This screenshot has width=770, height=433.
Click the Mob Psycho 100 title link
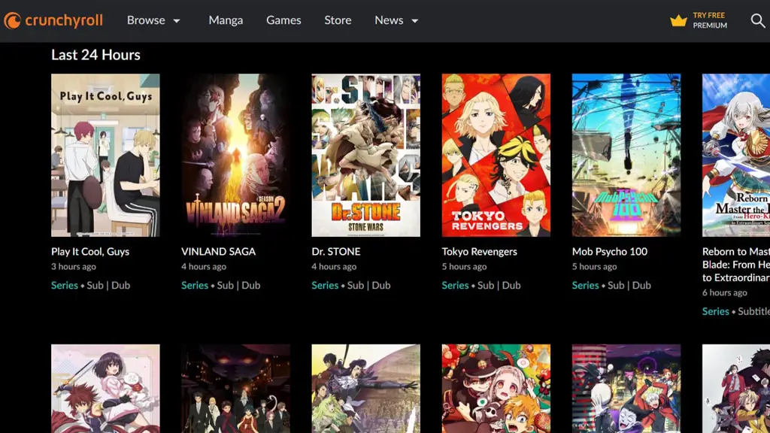point(609,252)
